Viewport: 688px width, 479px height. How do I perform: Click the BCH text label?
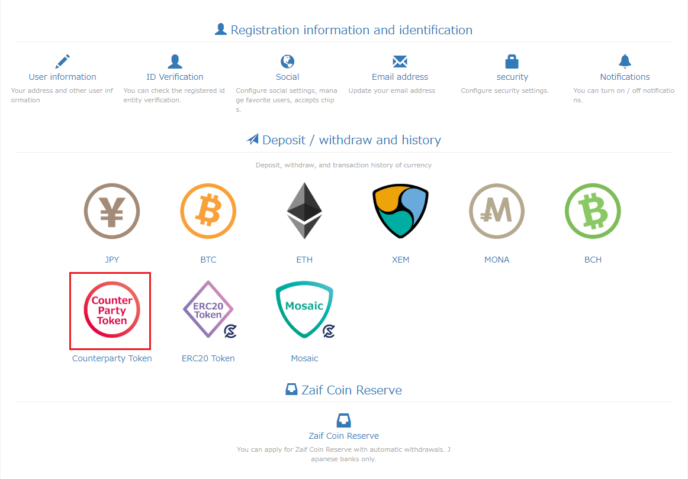point(593,260)
